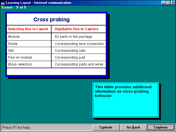
Task: Select the 'Selecting this in Layout' column header
Action: [x=28, y=29]
